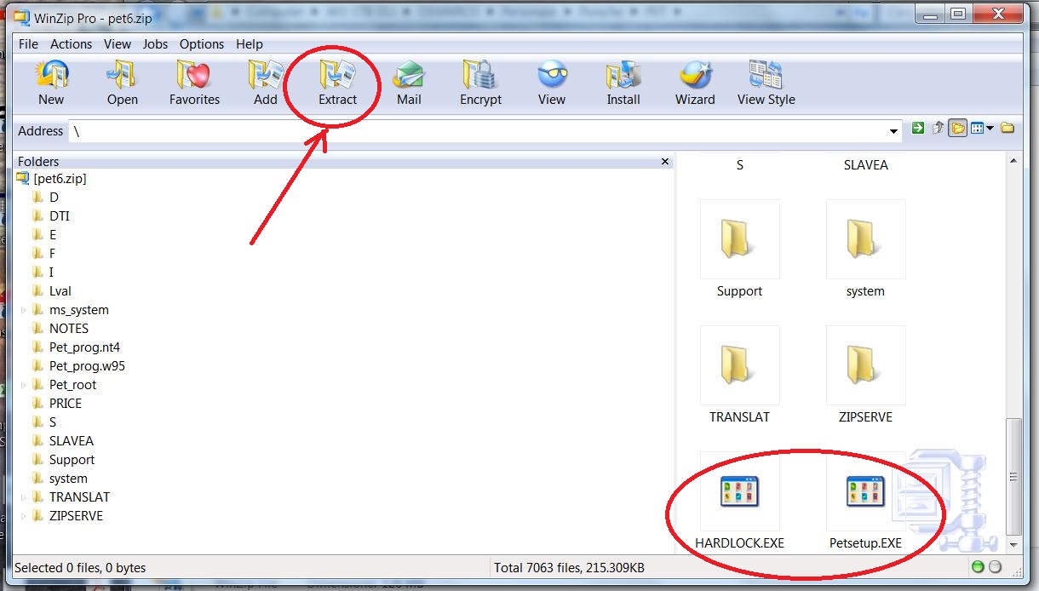Select the HARDLOCK.EXE file icon

coord(739,491)
